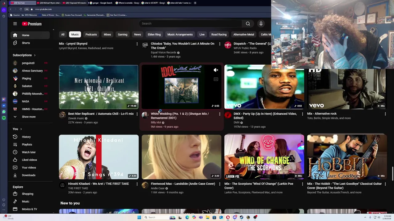Viewport: 394px width, 221px height.
Task: Open Shopping under Explore
Action: (x=30, y=194)
